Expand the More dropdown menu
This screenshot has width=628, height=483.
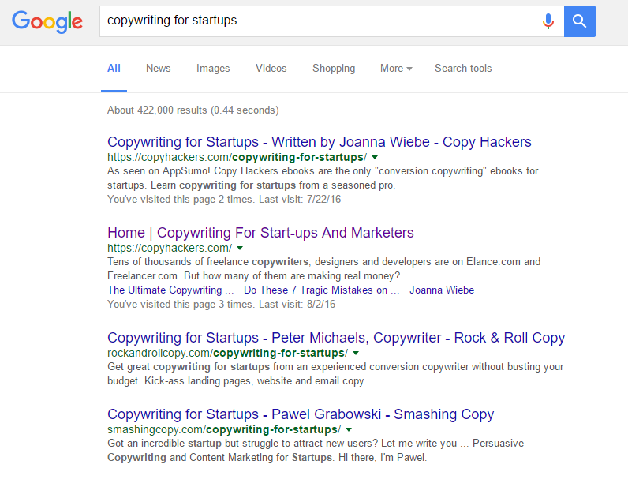pos(396,69)
